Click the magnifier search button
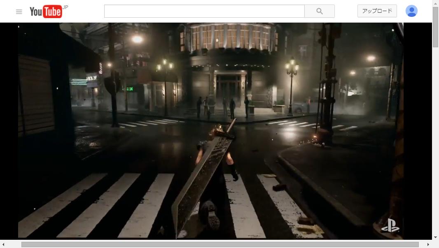 pos(320,11)
